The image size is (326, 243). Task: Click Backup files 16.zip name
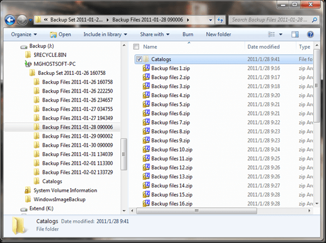[172, 204]
